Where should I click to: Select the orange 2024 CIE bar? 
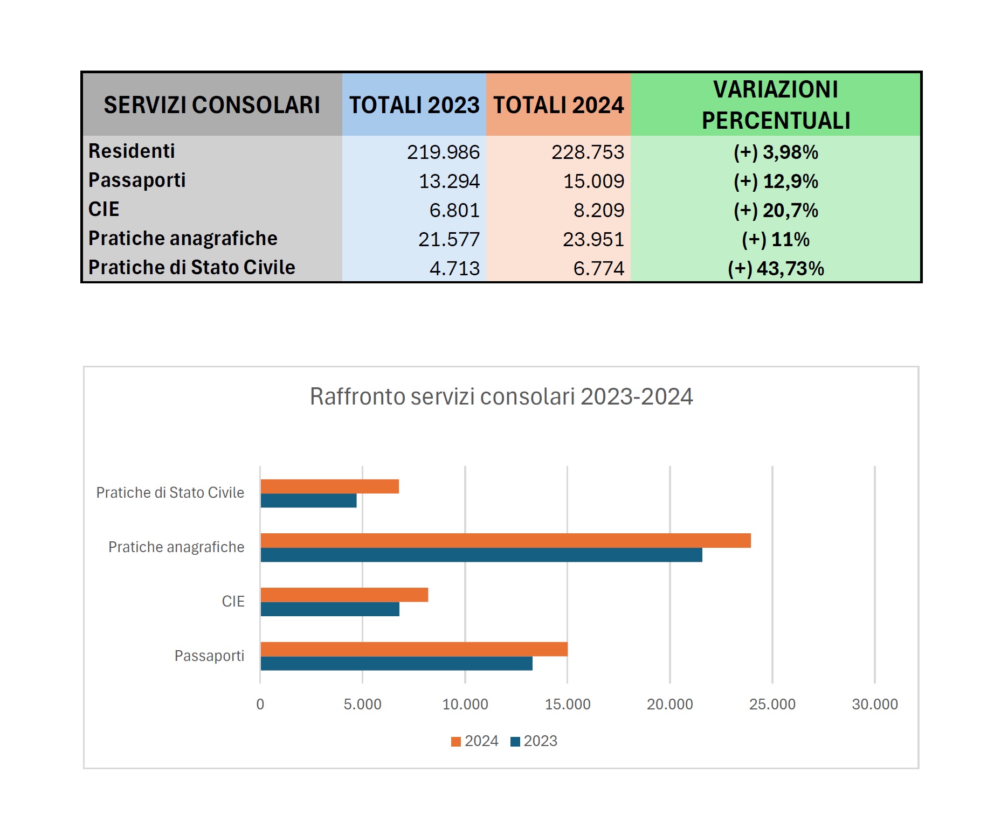(344, 595)
